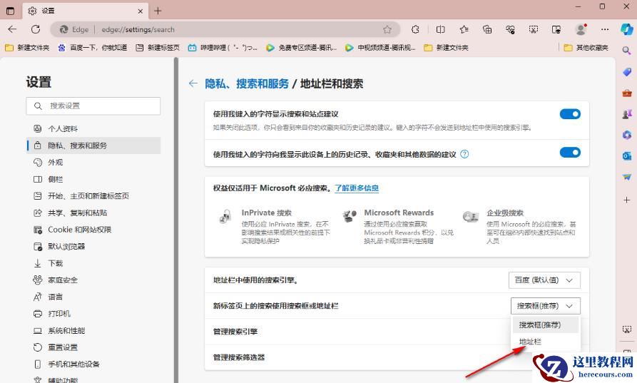637x383 pixels.
Task: Open the Favorites list icon
Action: tap(464, 29)
